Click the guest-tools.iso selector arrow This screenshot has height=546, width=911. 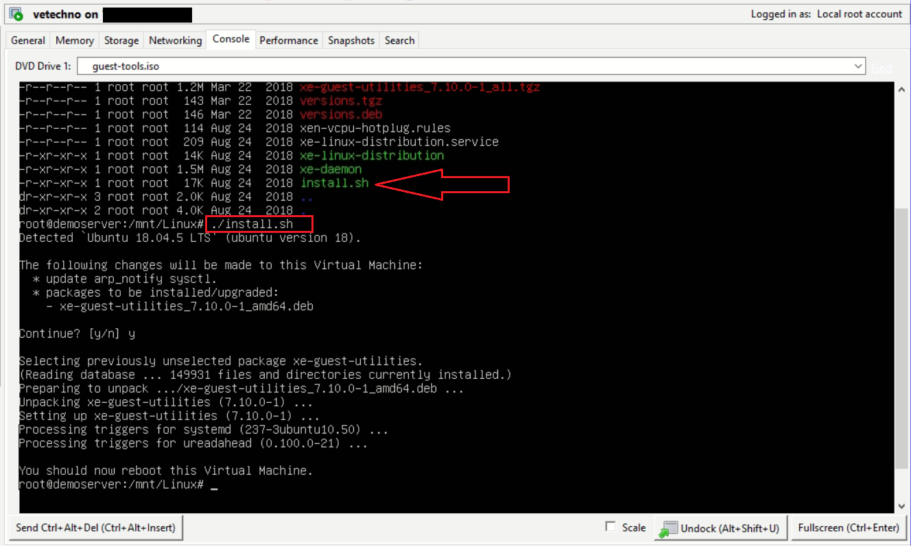point(857,66)
